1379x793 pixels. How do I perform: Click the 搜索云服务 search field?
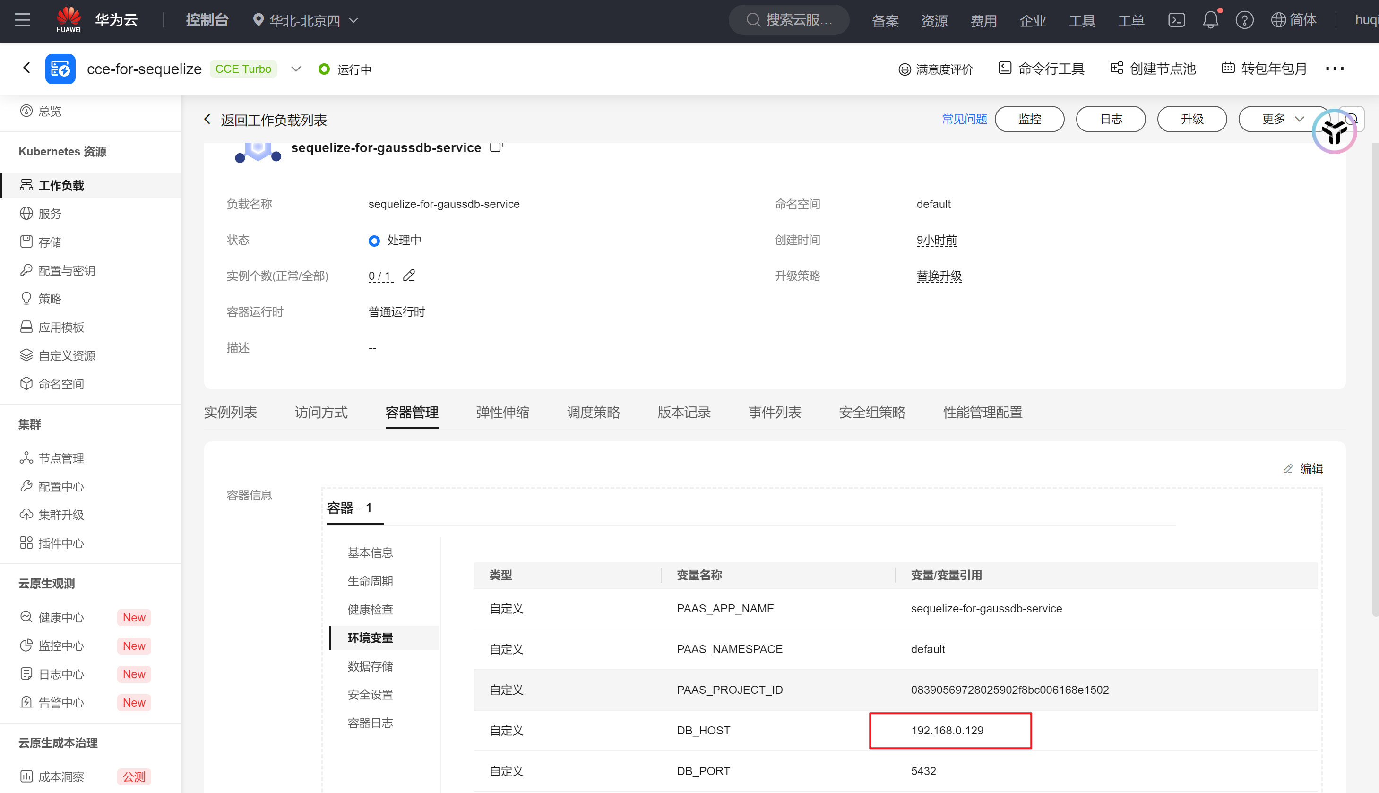[x=789, y=20]
